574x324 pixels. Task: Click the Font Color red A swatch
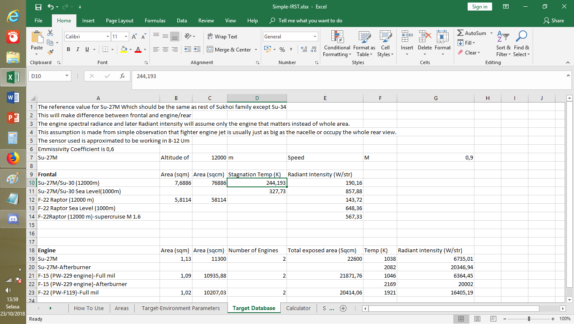[138, 50]
